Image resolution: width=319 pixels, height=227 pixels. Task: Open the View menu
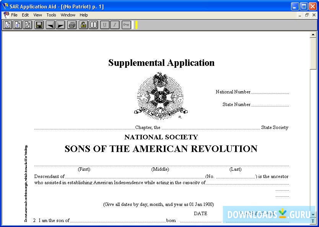coord(37,15)
